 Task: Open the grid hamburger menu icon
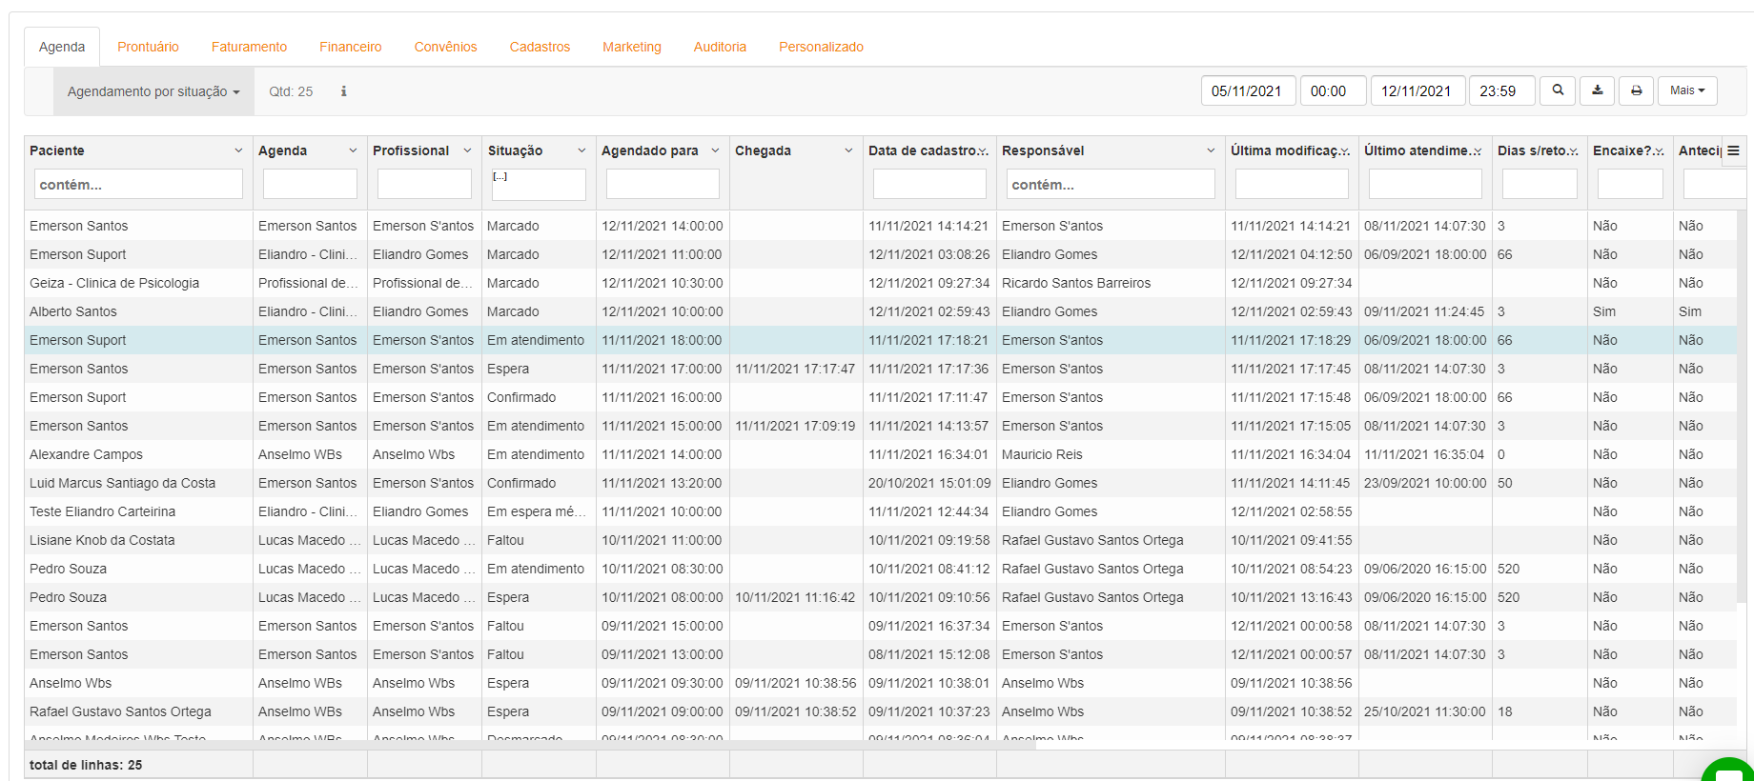1733,150
